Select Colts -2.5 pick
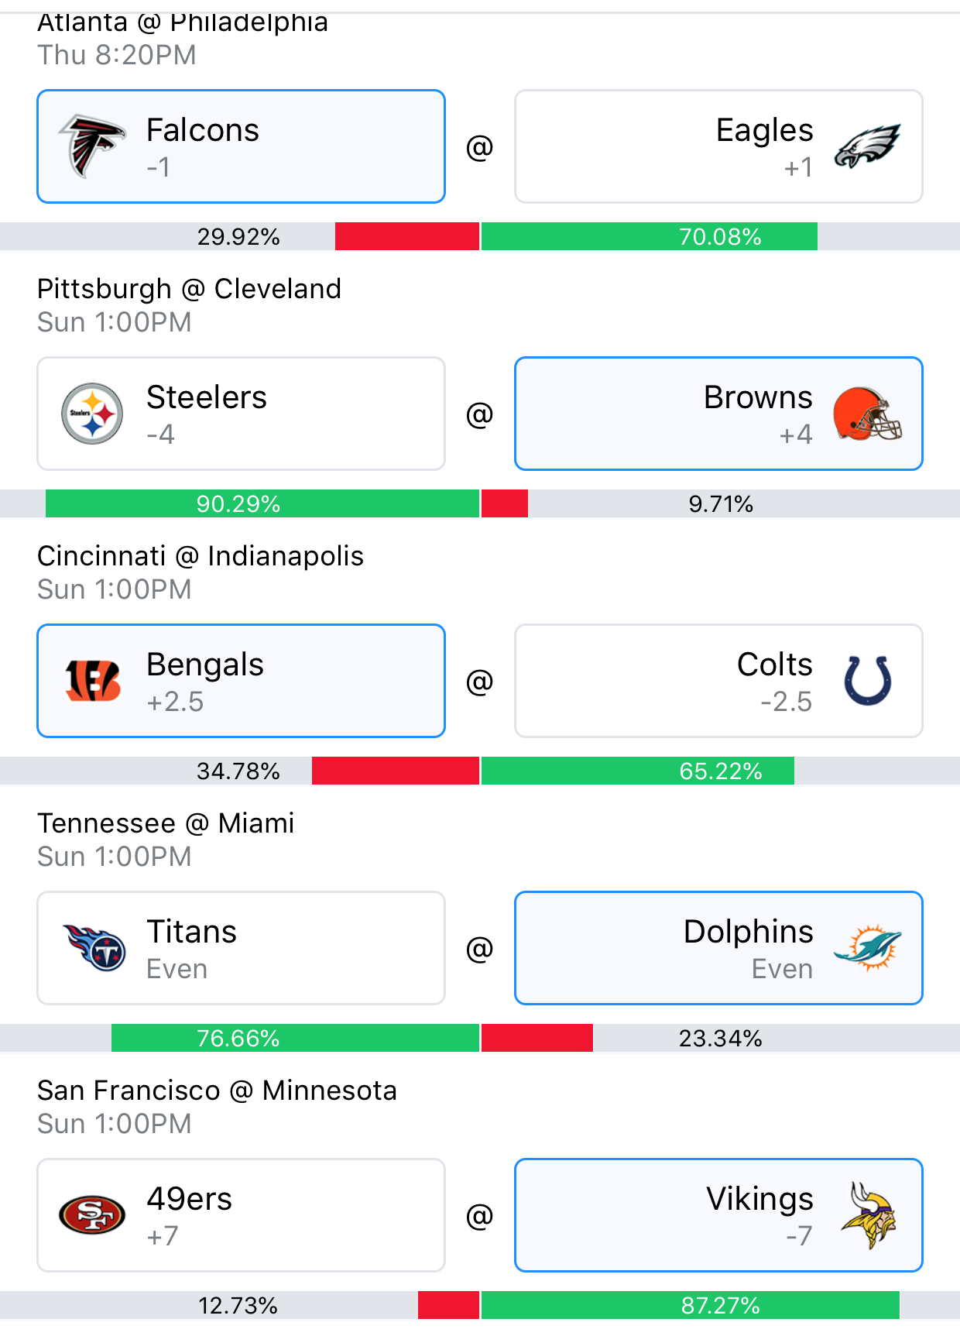The width and height of the screenshot is (960, 1343). [x=718, y=681]
